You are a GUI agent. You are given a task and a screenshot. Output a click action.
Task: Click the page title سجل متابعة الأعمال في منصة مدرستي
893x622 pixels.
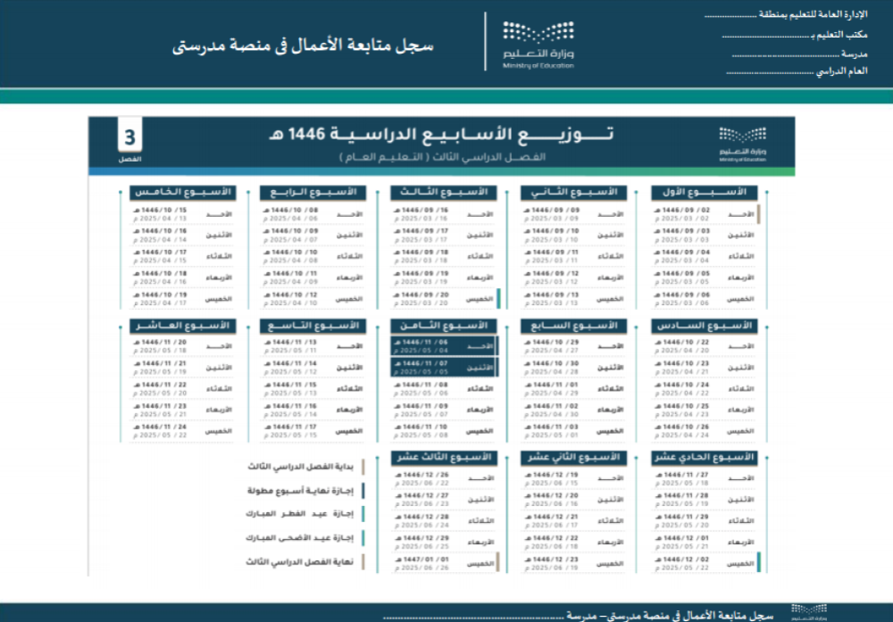coord(303,46)
